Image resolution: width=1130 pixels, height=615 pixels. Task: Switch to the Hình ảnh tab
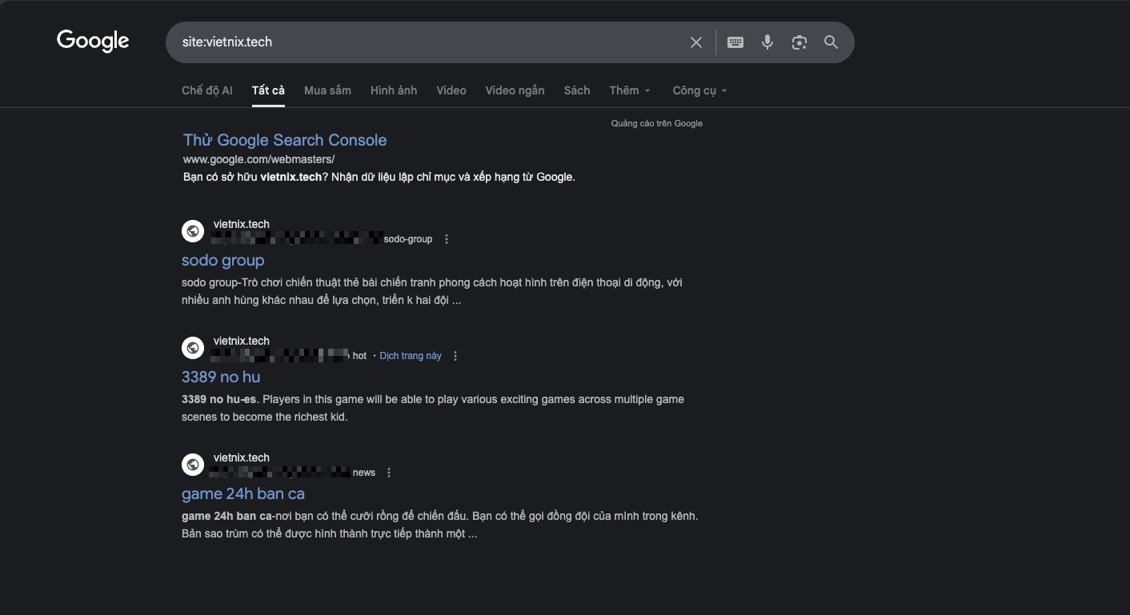click(x=393, y=90)
